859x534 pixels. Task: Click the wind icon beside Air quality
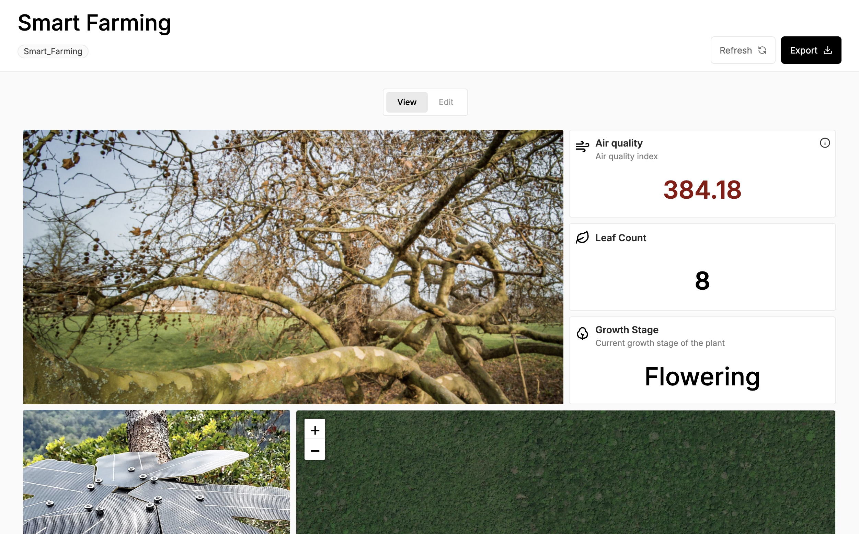[582, 146]
